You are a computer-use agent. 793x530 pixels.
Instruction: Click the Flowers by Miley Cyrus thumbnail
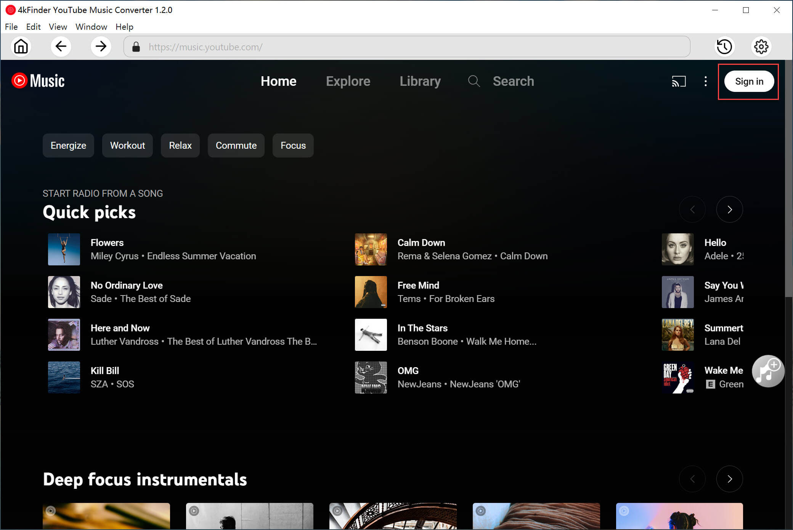click(64, 249)
